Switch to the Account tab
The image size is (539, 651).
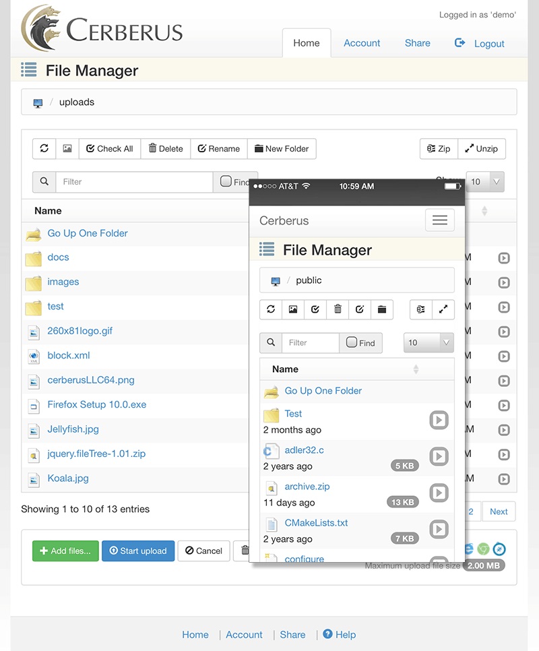pos(362,43)
